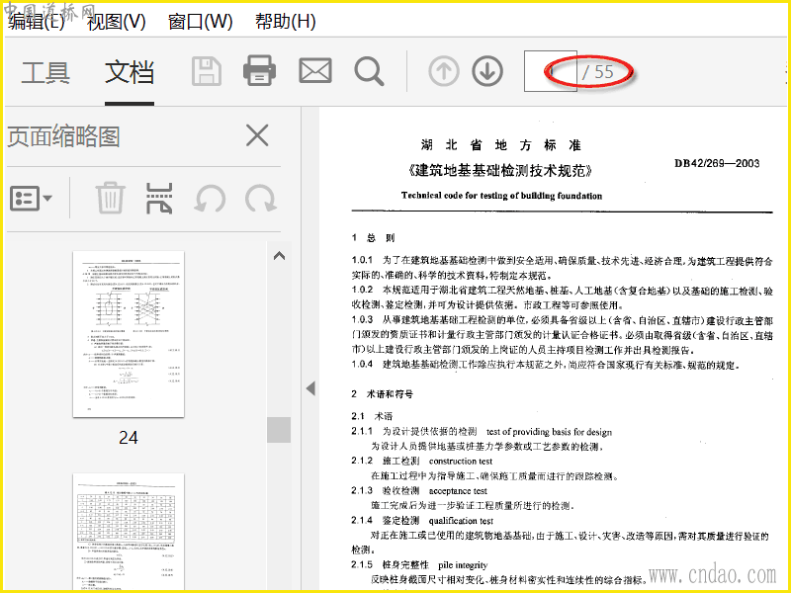This screenshot has height=593, width=791.
Task: Click section heading '1 总则'
Action: click(x=374, y=237)
